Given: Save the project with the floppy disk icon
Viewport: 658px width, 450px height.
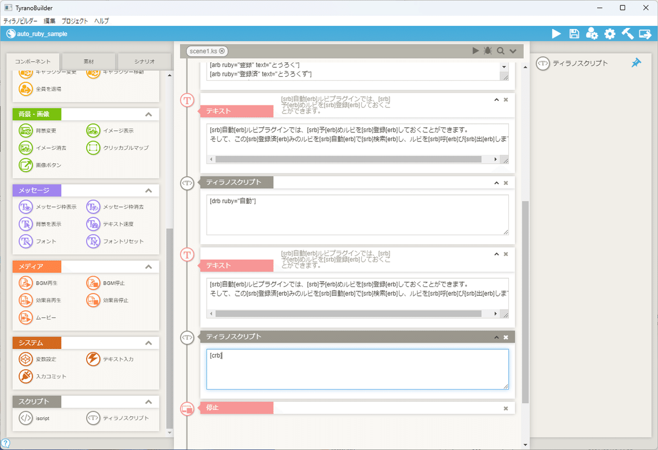Looking at the screenshot, I should [574, 33].
